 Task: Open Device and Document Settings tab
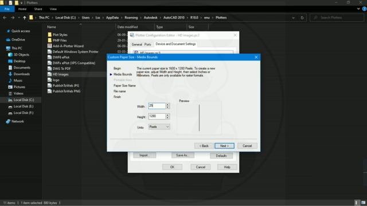point(175,44)
